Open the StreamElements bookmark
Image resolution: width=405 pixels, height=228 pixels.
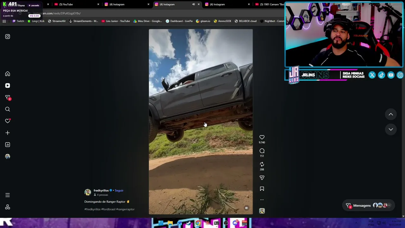coord(84,21)
